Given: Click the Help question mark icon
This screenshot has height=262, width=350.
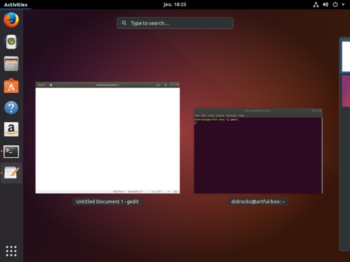Looking at the screenshot, I should (x=11, y=108).
